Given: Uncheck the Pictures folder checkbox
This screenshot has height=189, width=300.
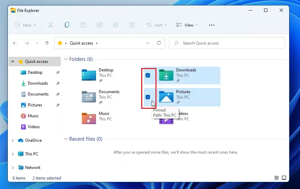Looking at the screenshot, I should pyautogui.click(x=148, y=97).
